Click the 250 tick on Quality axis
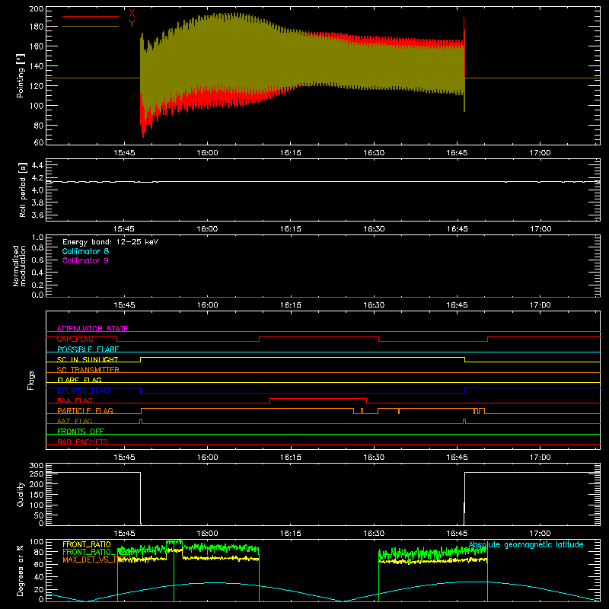The width and height of the screenshot is (609, 609). click(x=37, y=473)
